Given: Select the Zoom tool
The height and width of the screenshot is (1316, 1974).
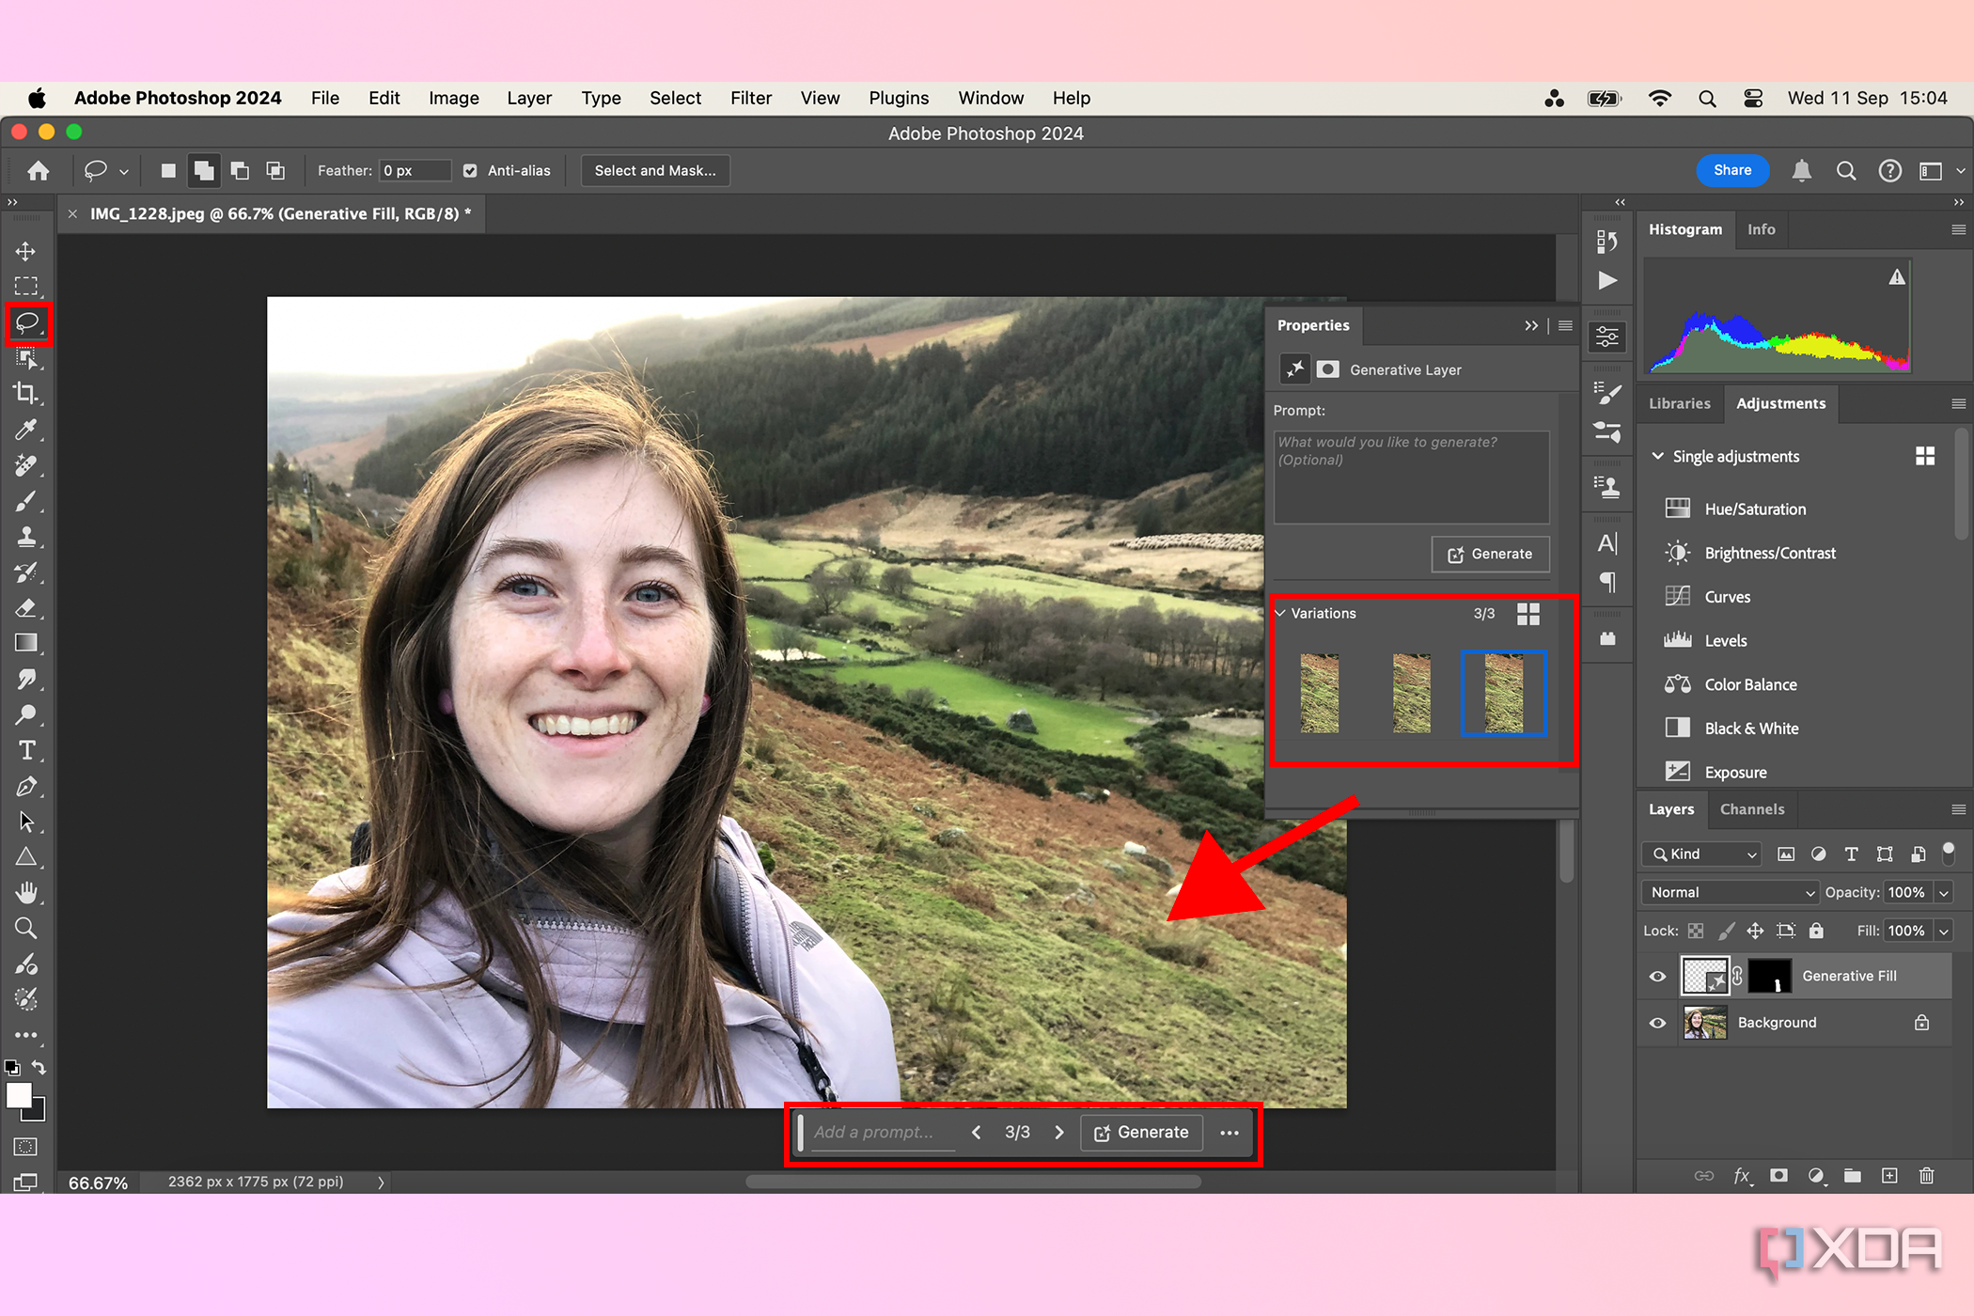Looking at the screenshot, I should (x=26, y=929).
